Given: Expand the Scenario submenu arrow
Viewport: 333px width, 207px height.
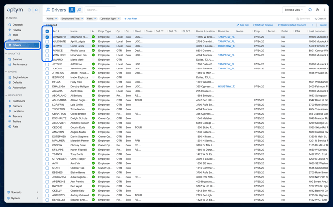Looking at the screenshot, I should tap(38, 192).
